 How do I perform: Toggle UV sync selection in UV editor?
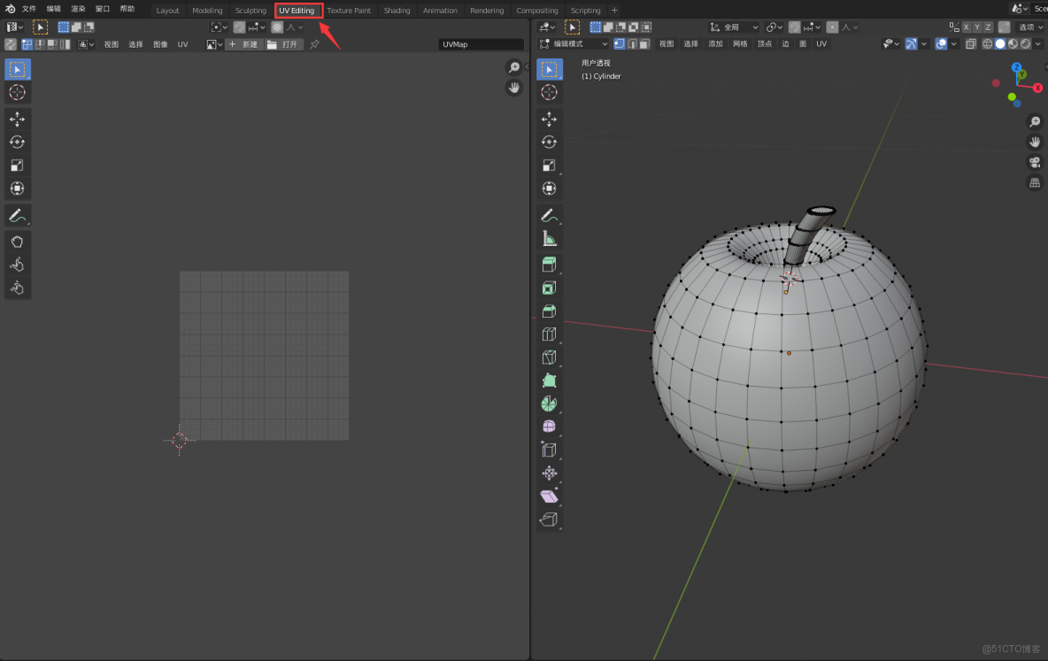pyautogui.click(x=10, y=44)
